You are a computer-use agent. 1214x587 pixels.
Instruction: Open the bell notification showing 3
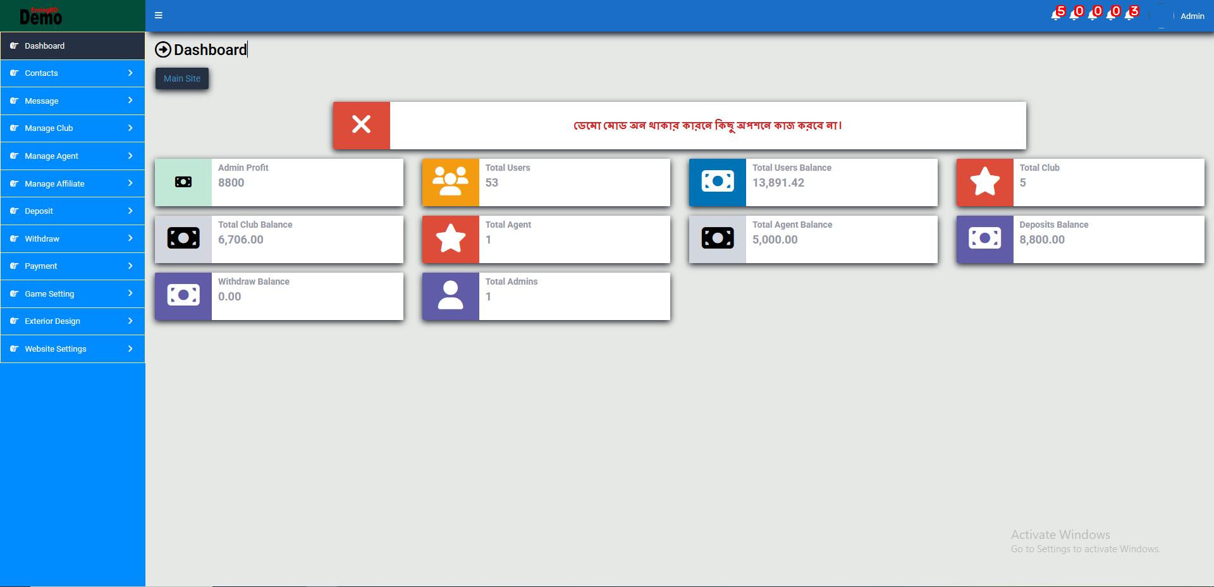[x=1130, y=15]
